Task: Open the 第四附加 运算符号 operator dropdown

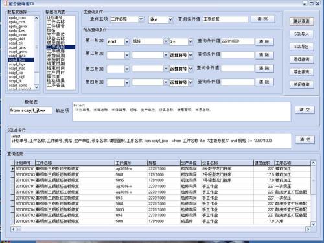Action: point(191,82)
